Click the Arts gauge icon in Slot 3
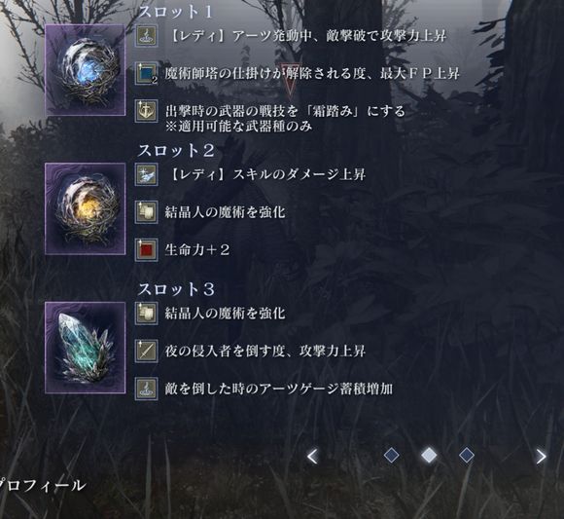This screenshot has height=519, width=564. coord(147,389)
